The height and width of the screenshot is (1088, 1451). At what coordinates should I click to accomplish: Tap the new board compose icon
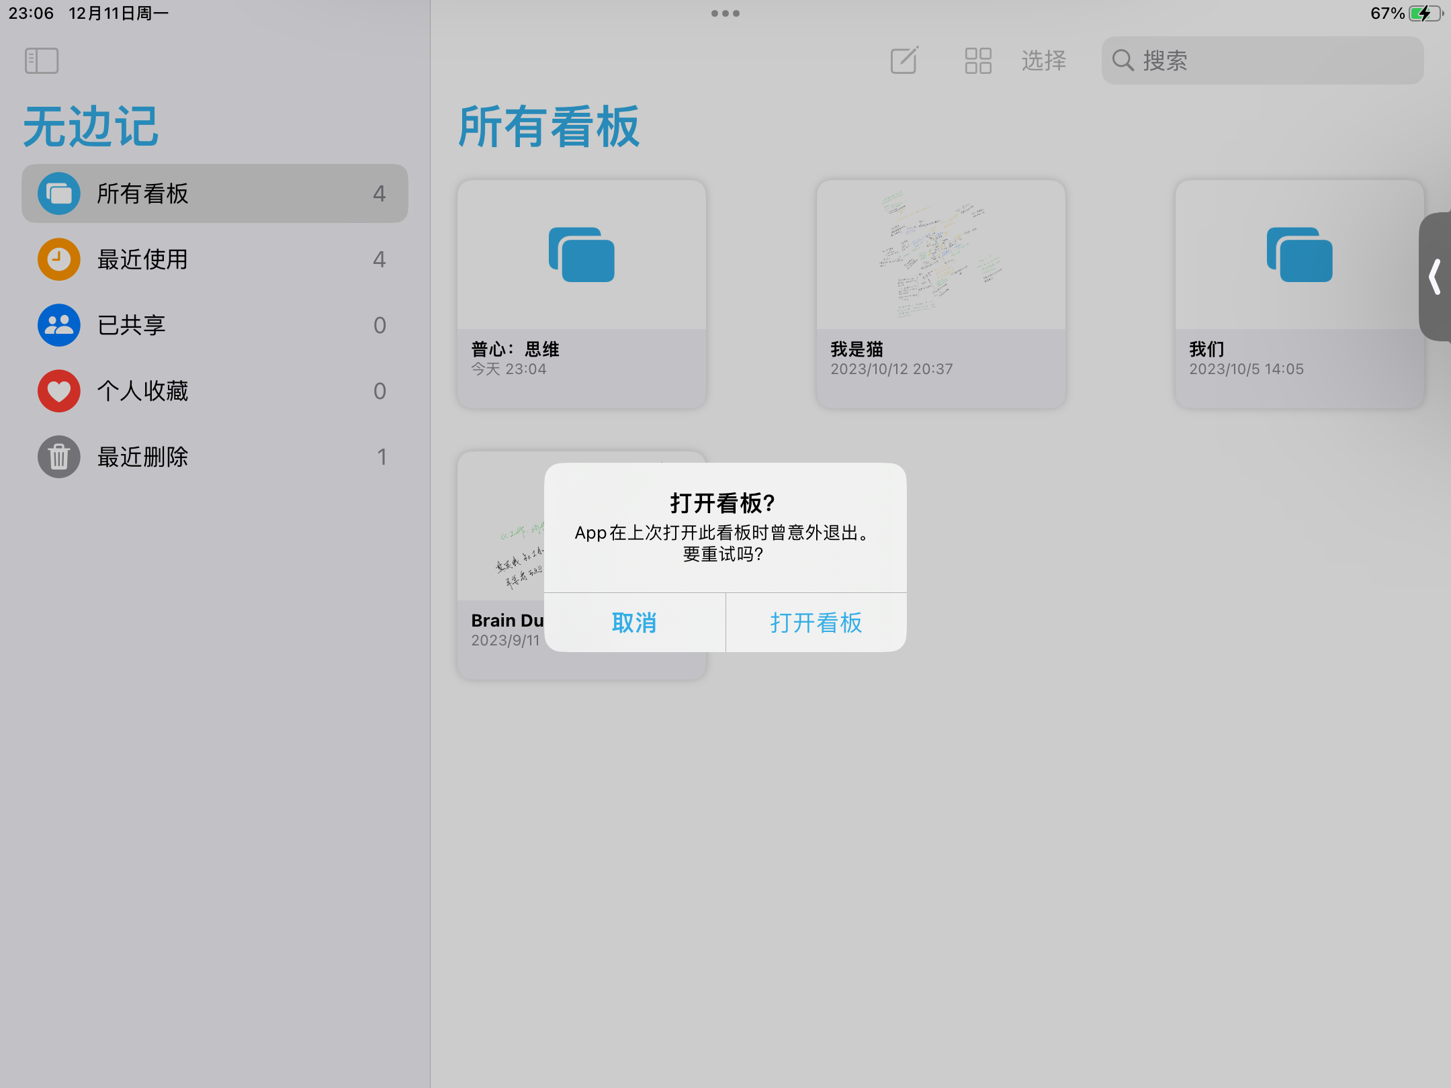(904, 60)
